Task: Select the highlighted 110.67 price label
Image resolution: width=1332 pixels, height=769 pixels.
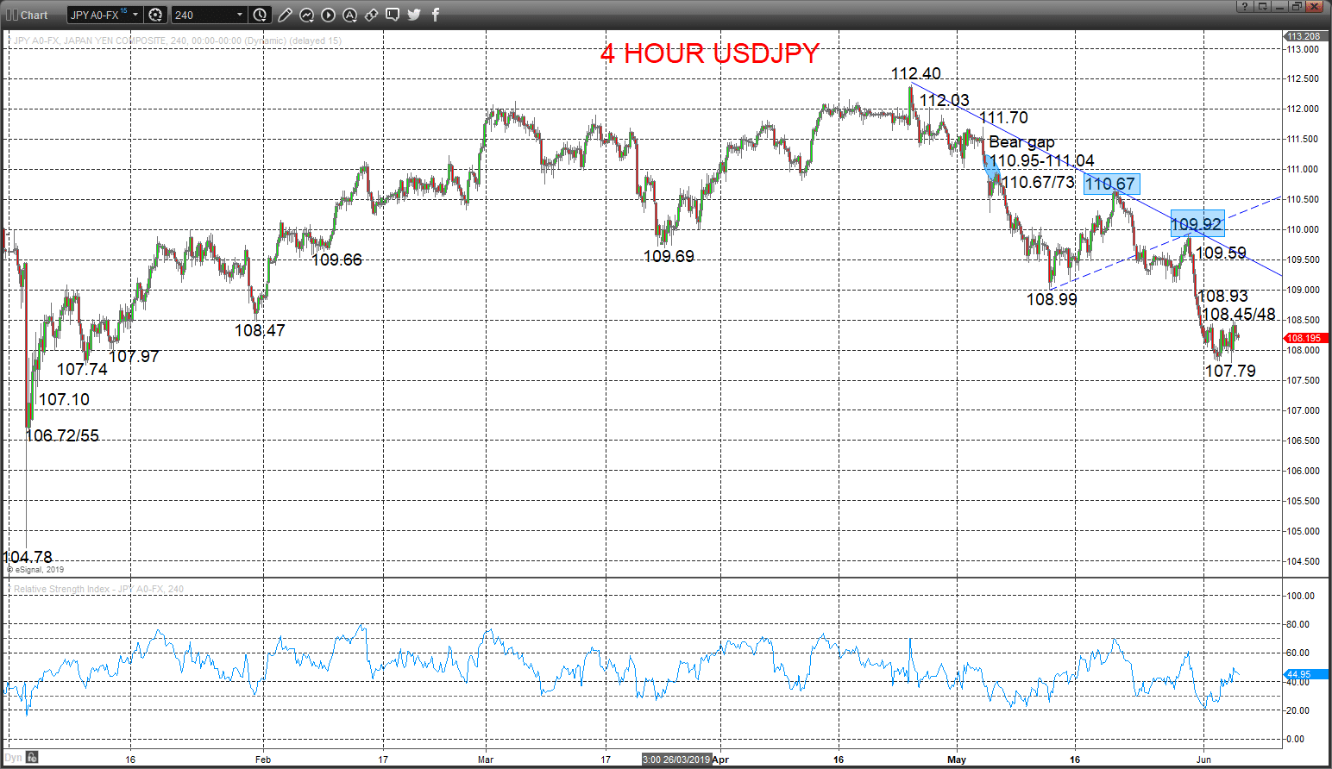Action: (1111, 183)
